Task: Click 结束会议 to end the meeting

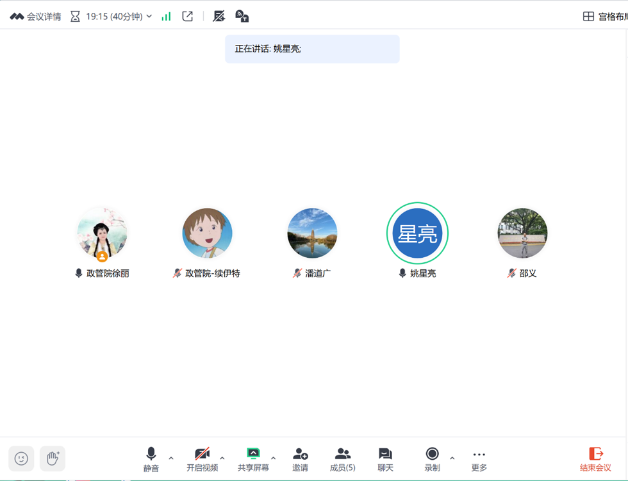Action: point(595,459)
